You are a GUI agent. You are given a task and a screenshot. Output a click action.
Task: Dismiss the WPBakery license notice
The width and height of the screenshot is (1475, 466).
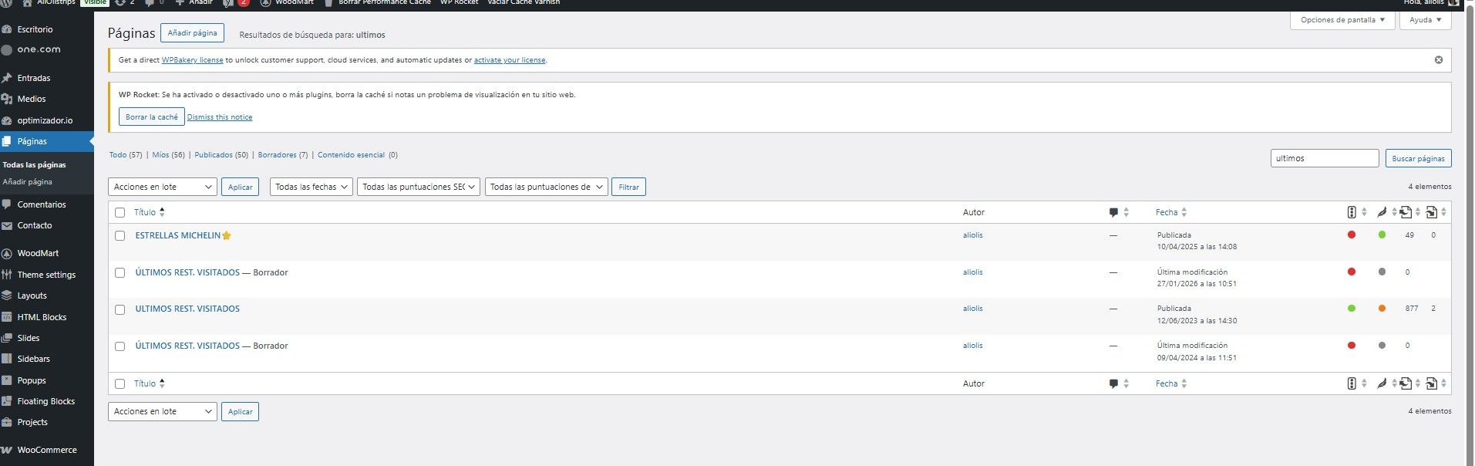pyautogui.click(x=1438, y=60)
